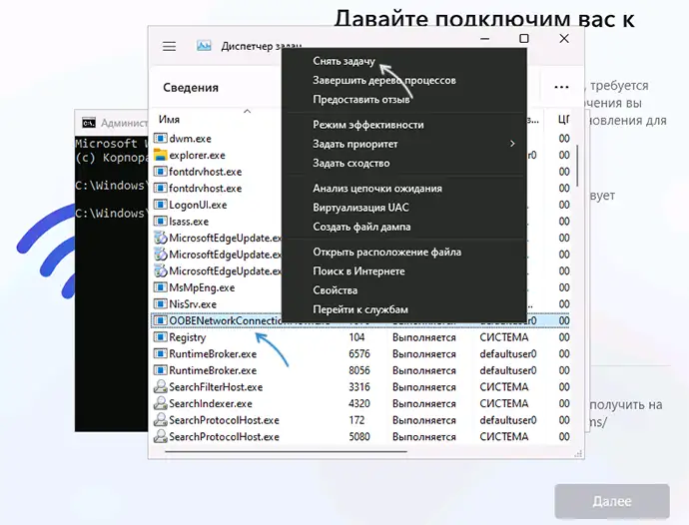Screen dimensions: 689x525
Task: Click the SearchIndexer.exe process icon
Action: (161, 404)
